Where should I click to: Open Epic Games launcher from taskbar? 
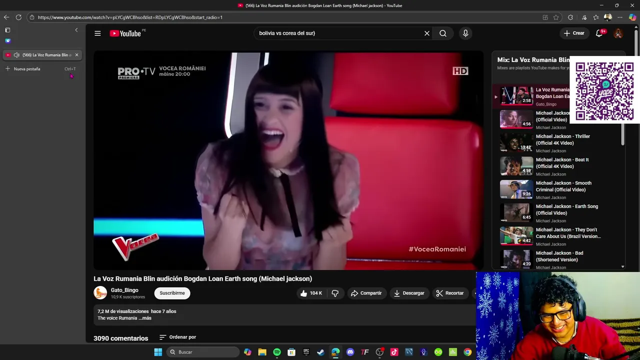tap(306, 352)
